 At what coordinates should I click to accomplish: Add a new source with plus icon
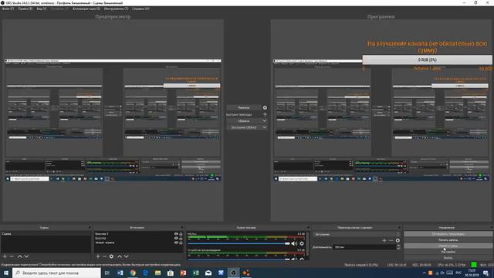pyautogui.click(x=98, y=256)
